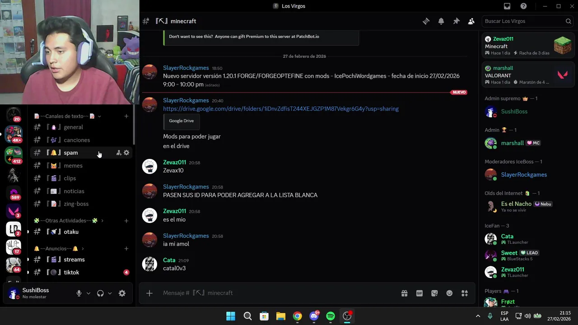Select marshall in member list
Viewport: 578px width, 325px height.
tap(527, 143)
